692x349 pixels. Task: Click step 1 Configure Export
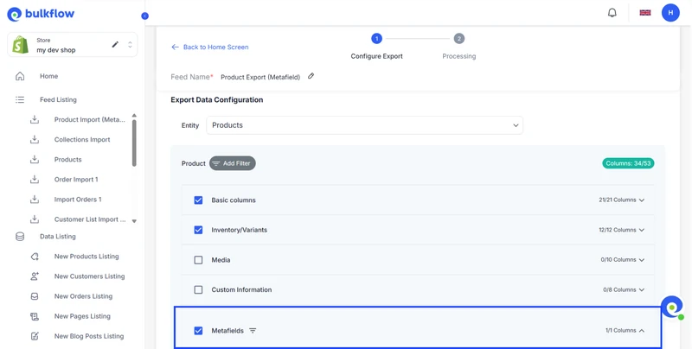pos(376,39)
